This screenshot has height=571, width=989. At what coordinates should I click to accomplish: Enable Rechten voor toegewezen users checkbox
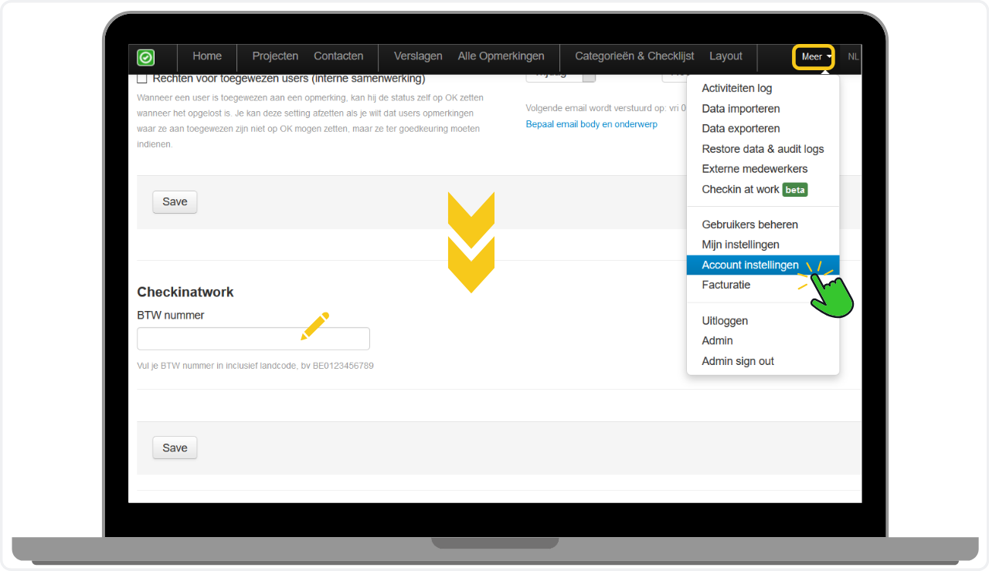click(142, 78)
